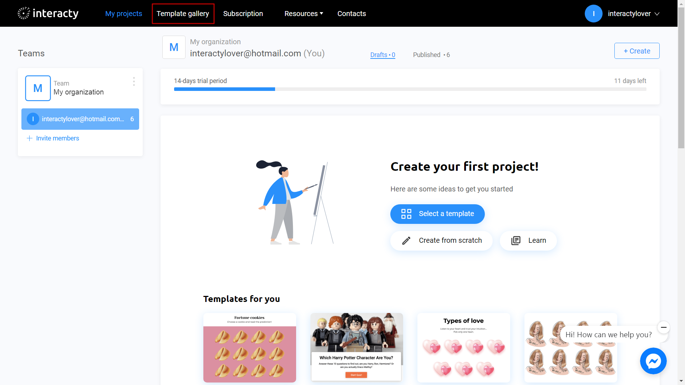This screenshot has width=685, height=385.
Task: Click the Subscription menu item
Action: pos(243,13)
